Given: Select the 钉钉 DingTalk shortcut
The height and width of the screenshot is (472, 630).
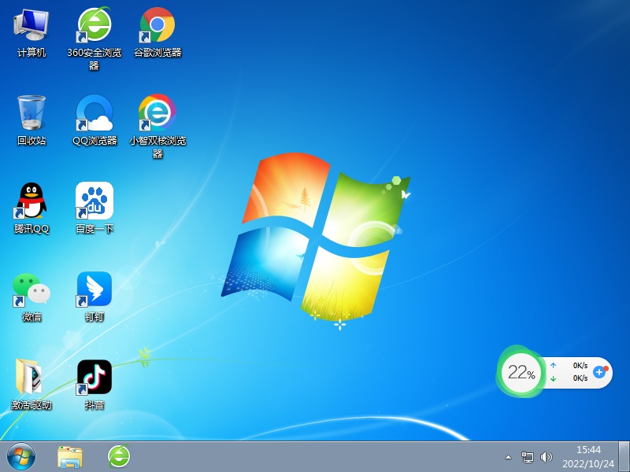Looking at the screenshot, I should (x=94, y=297).
